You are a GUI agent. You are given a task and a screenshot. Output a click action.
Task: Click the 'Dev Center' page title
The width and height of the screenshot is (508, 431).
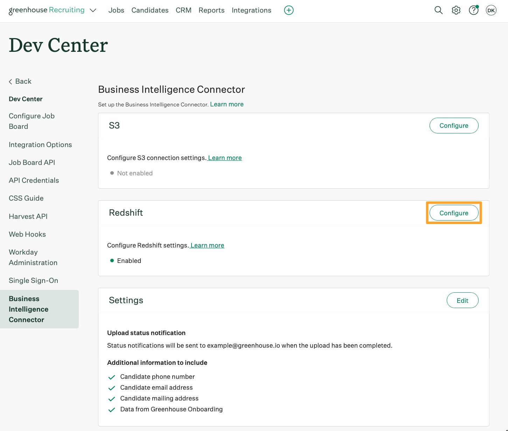pyautogui.click(x=58, y=45)
